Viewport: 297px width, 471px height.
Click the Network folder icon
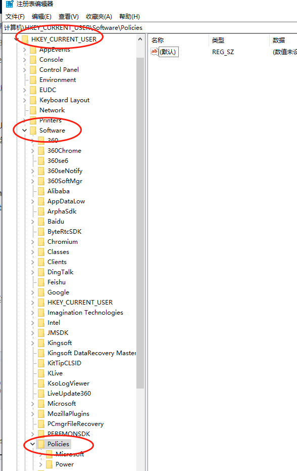(x=33, y=110)
